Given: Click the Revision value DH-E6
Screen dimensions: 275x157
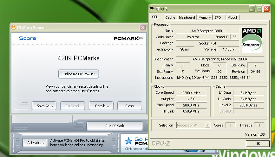Looking at the screenshot, I should 256,72.
